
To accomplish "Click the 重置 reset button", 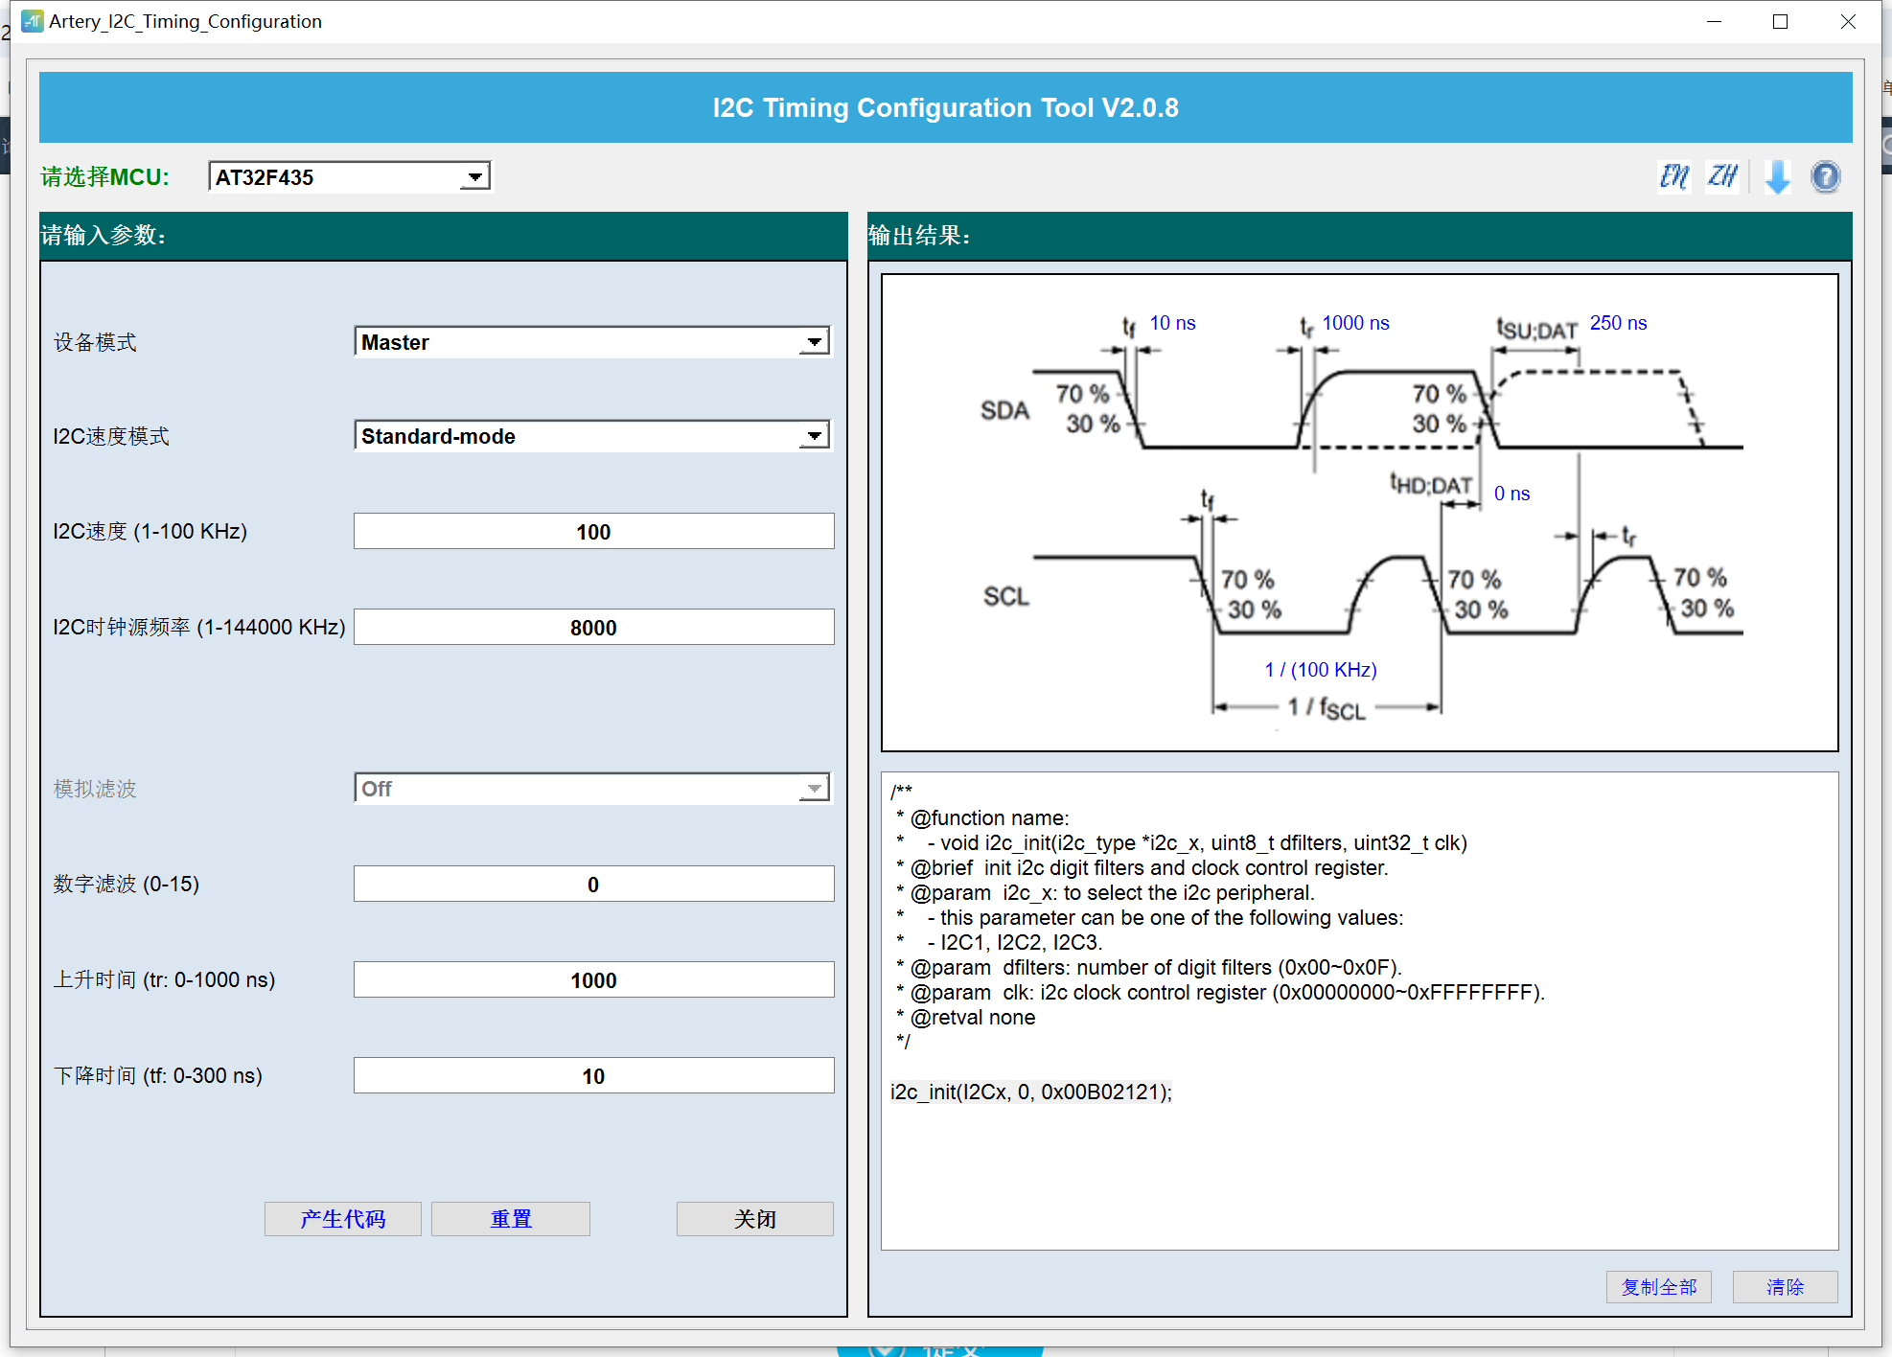I will pos(510,1219).
